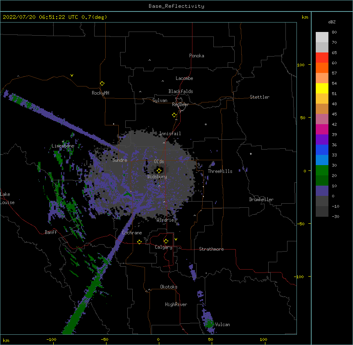Select the Stettler label
353x345 pixels.
260,97
